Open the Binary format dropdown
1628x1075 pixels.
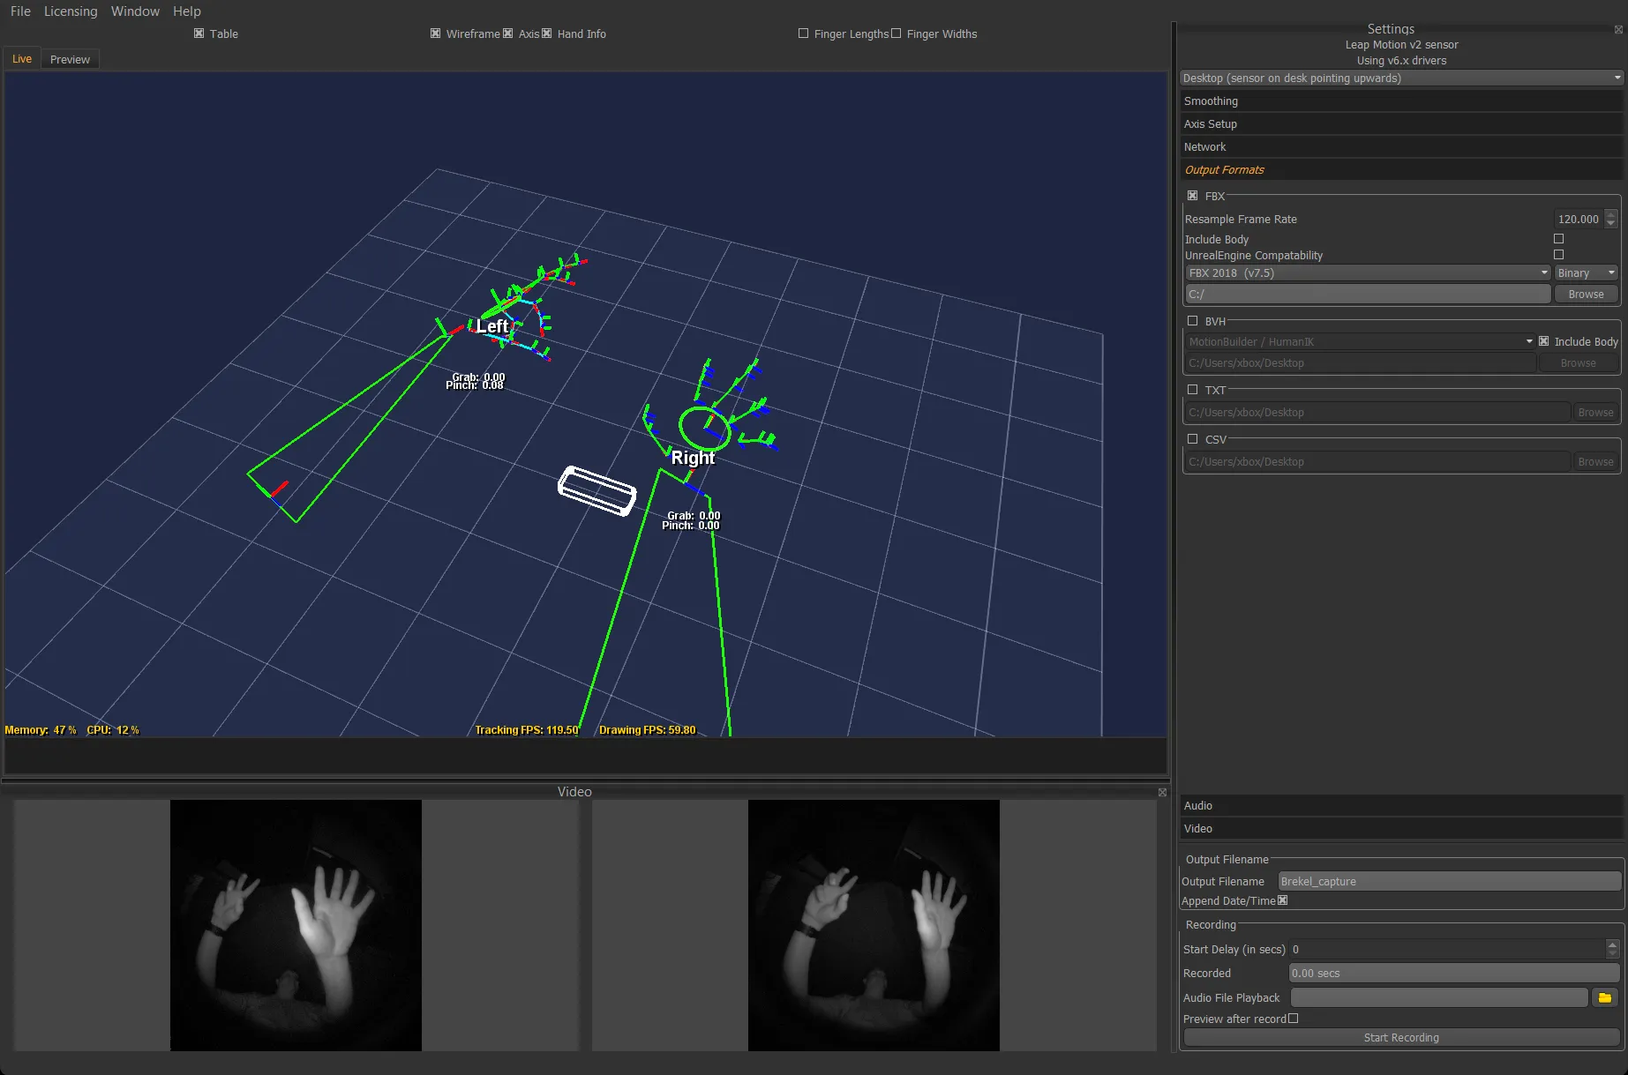[x=1586, y=273]
